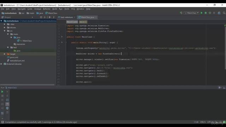Open the MainClass run configuration dropdown

(192, 13)
